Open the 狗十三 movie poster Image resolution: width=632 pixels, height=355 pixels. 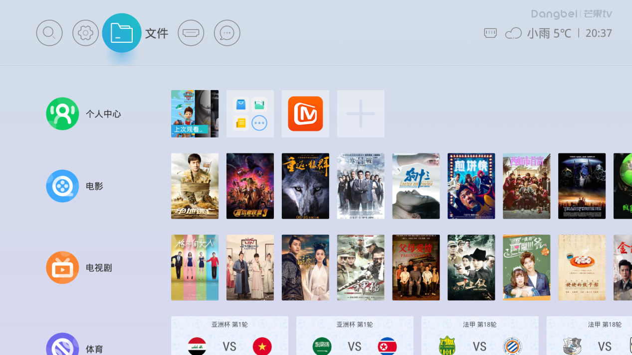click(x=416, y=186)
